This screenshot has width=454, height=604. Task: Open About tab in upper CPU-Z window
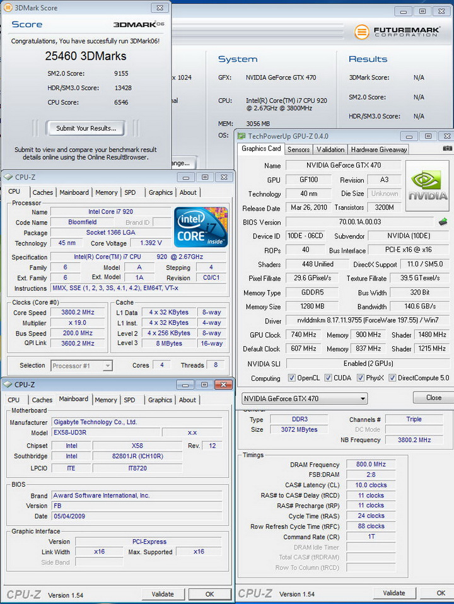[188, 192]
